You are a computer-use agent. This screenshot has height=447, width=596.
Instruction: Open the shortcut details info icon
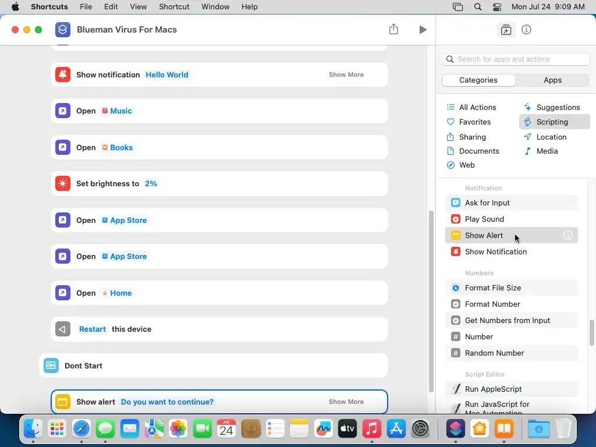(x=526, y=30)
